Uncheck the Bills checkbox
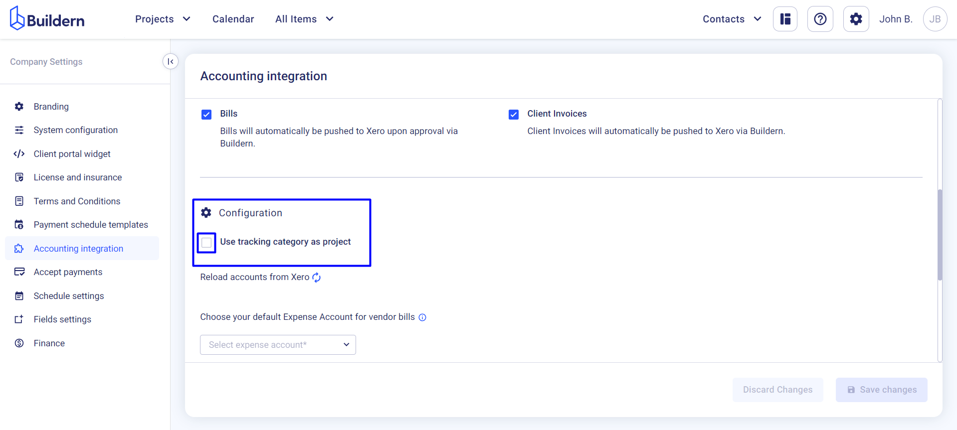957x430 pixels. pyautogui.click(x=206, y=115)
